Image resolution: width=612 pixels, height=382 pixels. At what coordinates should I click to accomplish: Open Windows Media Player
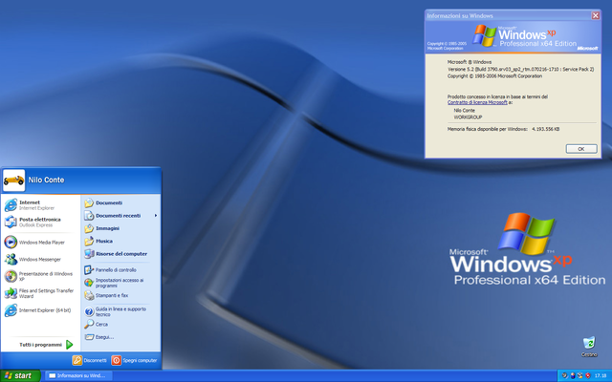(x=40, y=242)
